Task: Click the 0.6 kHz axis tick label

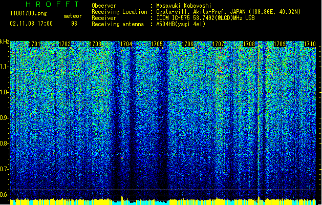Action: tap(4, 195)
